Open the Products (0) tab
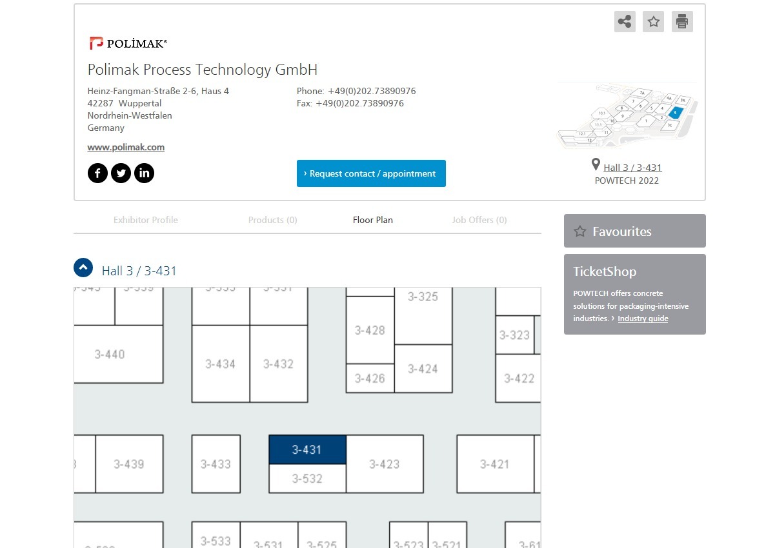This screenshot has width=775, height=548. pyautogui.click(x=273, y=220)
